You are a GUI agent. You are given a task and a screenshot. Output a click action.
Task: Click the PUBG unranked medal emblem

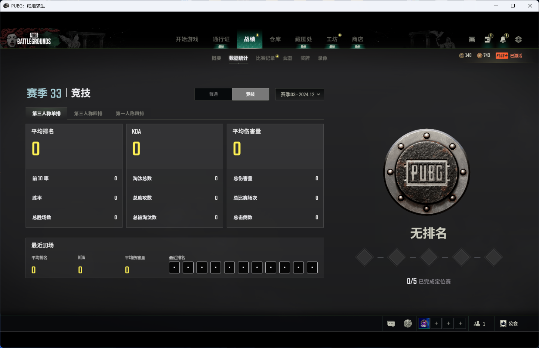tap(427, 172)
